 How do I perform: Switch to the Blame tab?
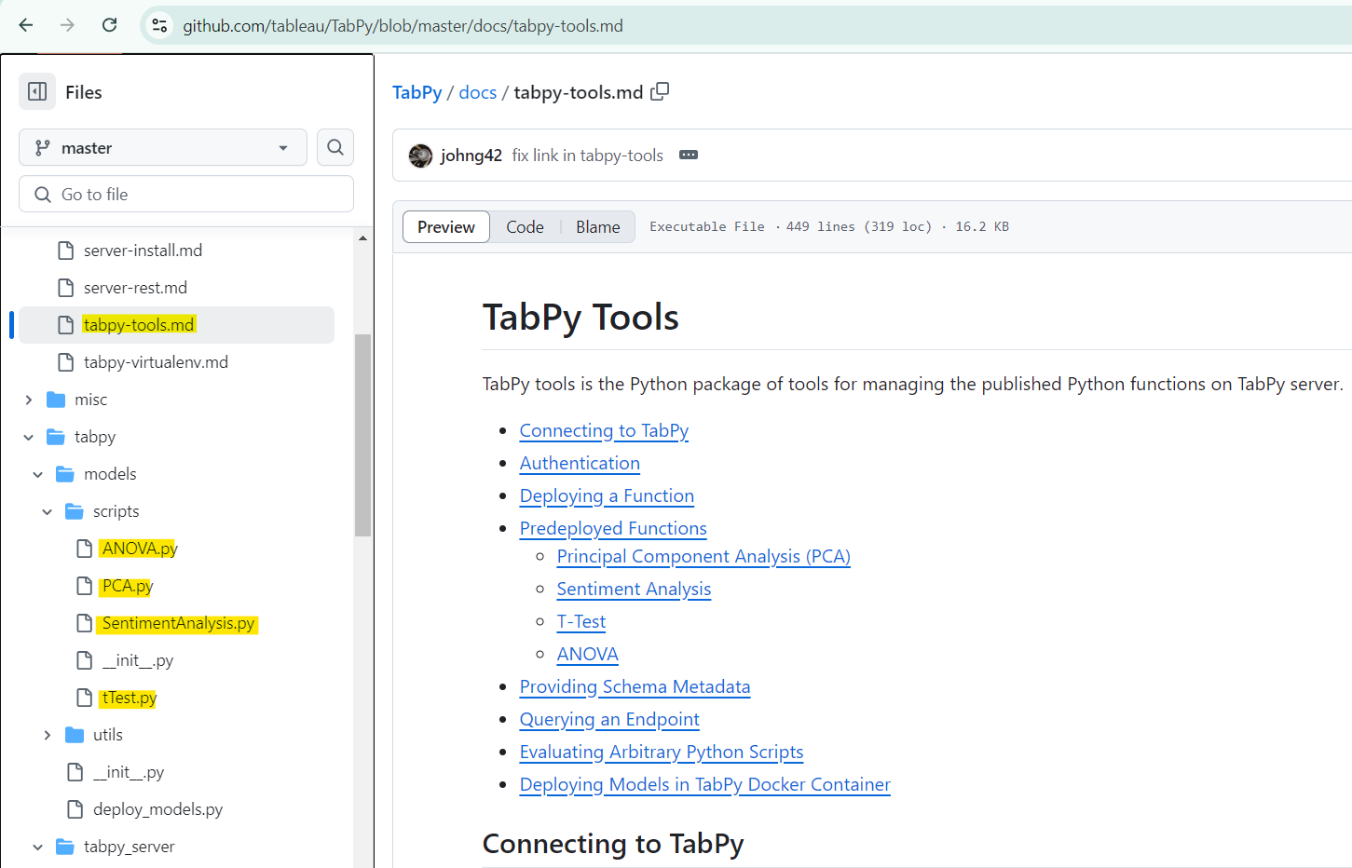598,226
